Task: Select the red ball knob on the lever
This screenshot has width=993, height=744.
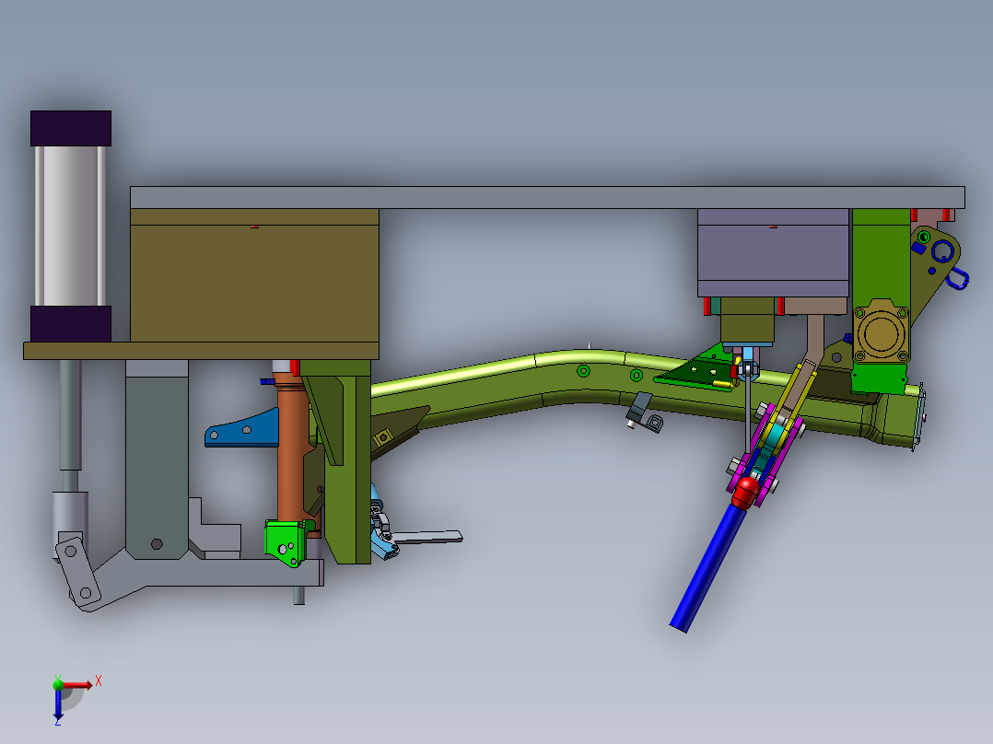Action: pos(746,493)
